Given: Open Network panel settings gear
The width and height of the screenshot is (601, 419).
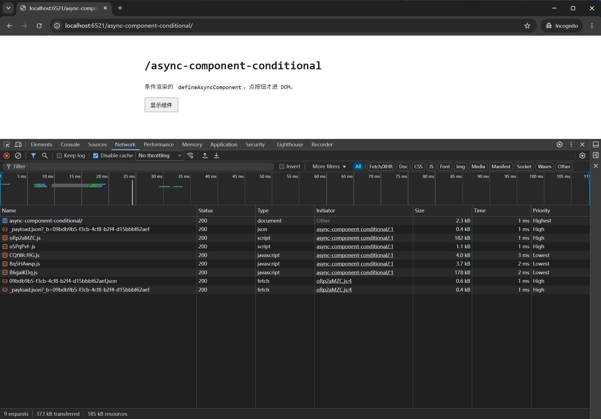Looking at the screenshot, I should (582, 156).
